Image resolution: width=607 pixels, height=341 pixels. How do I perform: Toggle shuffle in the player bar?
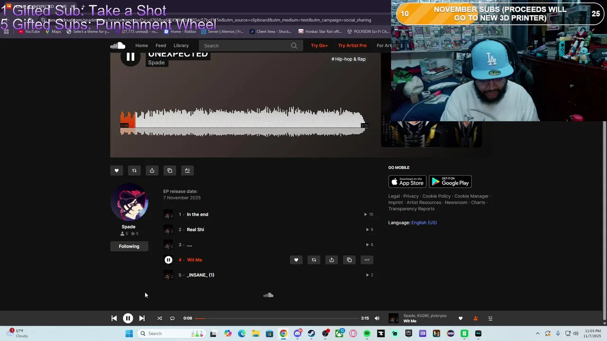[x=159, y=318]
